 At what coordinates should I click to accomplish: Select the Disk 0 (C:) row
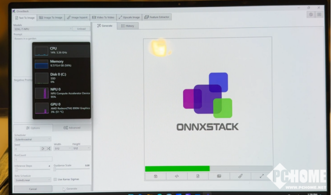[x=62, y=78]
